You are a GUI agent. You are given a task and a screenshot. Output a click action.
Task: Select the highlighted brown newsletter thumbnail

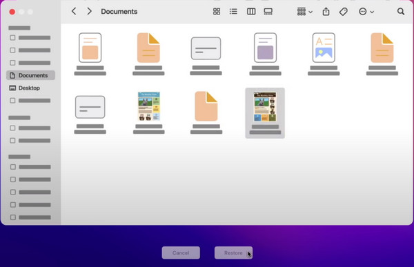[265, 112]
